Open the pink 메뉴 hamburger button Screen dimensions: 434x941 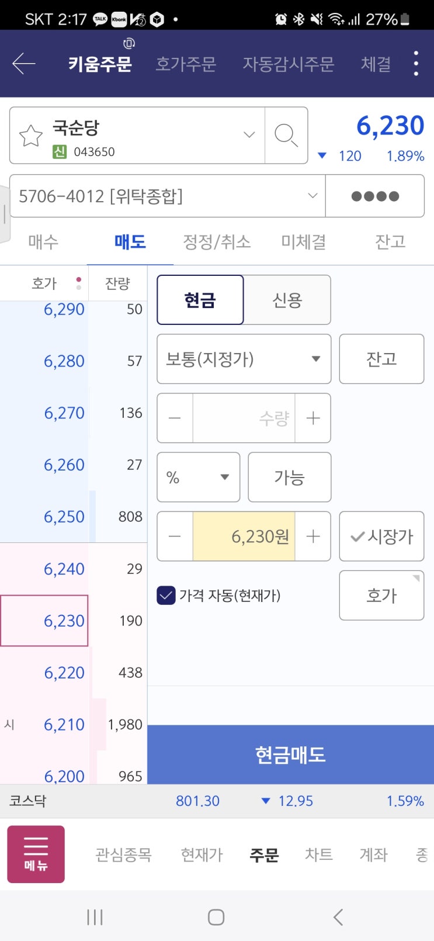point(36,853)
